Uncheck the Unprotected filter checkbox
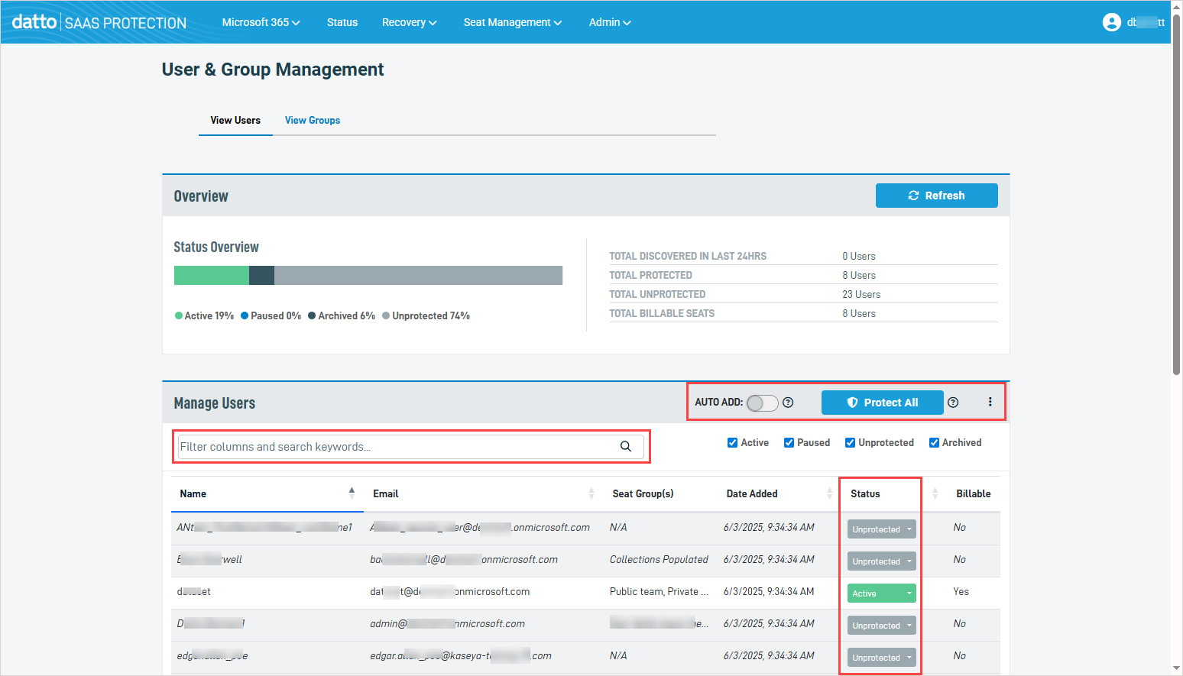 coord(850,443)
